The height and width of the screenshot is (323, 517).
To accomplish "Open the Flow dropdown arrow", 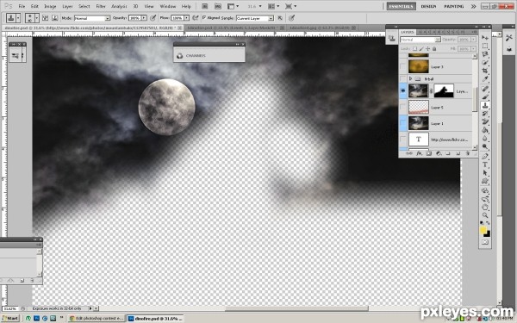I will tap(187, 18).
